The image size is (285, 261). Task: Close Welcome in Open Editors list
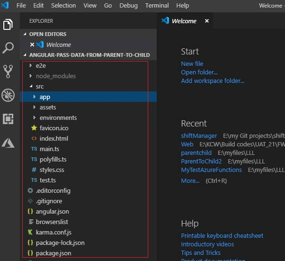click(32, 45)
